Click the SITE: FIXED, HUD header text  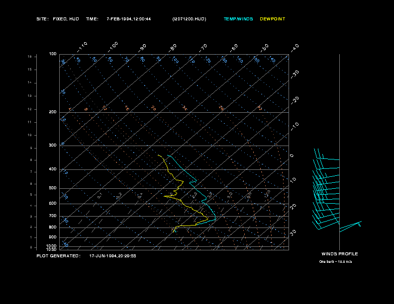[x=58, y=19]
